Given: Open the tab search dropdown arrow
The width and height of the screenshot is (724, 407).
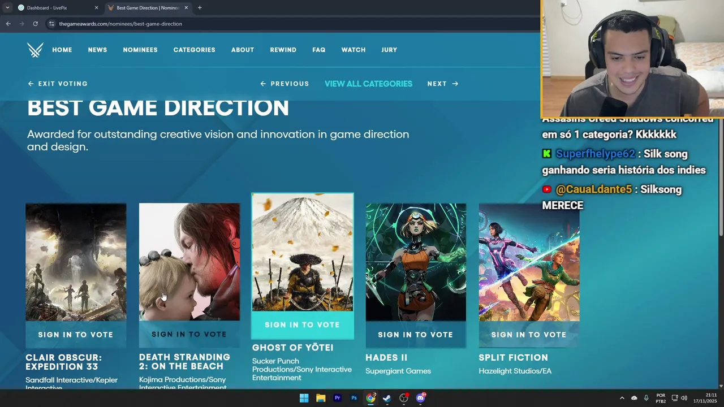Looking at the screenshot, I should click(7, 7).
